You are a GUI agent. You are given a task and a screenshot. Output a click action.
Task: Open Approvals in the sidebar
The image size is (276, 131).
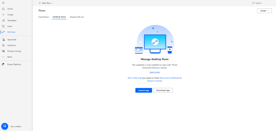pyautogui.click(x=12, y=40)
